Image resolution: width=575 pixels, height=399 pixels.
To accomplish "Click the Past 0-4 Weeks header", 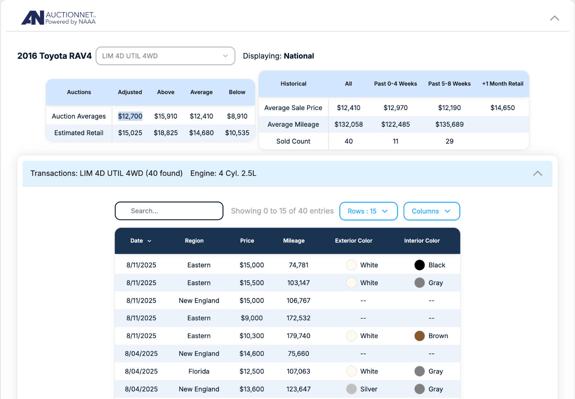I will (395, 83).
